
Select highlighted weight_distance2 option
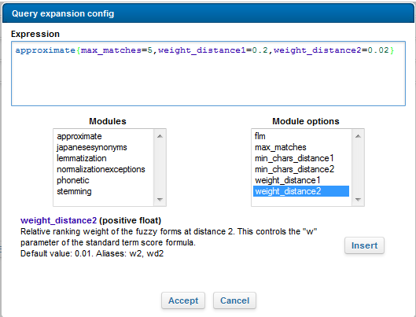[301, 191]
